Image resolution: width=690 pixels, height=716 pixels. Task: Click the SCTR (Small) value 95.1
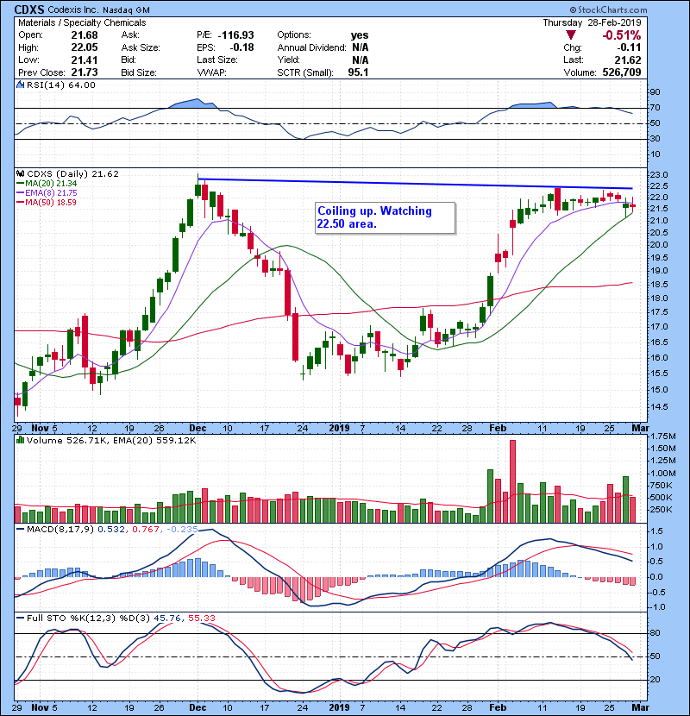coord(358,72)
